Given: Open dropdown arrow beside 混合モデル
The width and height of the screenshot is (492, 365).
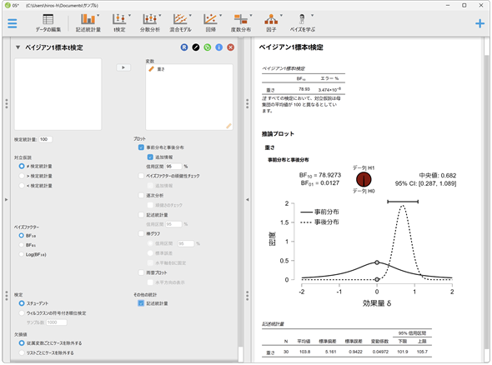Looking at the screenshot, I should [x=190, y=15].
